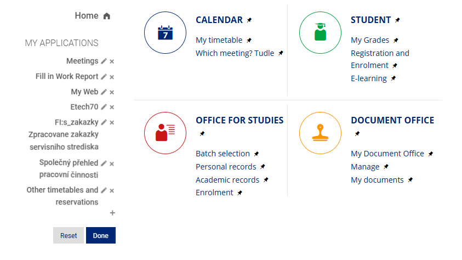Open My Document Office link
This screenshot has width=462, height=260.
pyautogui.click(x=387, y=154)
